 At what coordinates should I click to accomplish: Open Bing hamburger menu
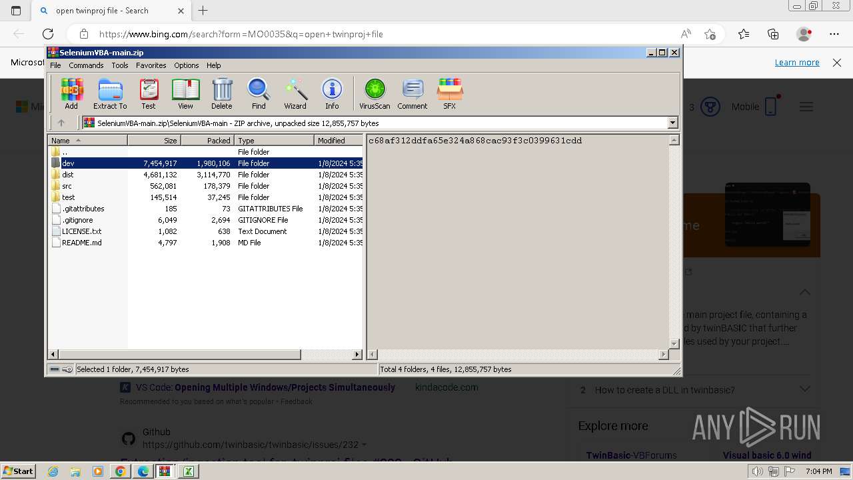click(806, 107)
